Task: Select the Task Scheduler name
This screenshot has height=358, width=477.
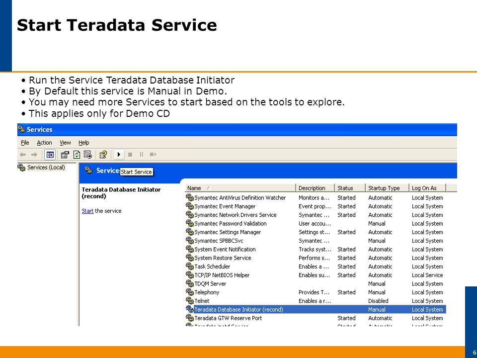Action: tap(212, 267)
